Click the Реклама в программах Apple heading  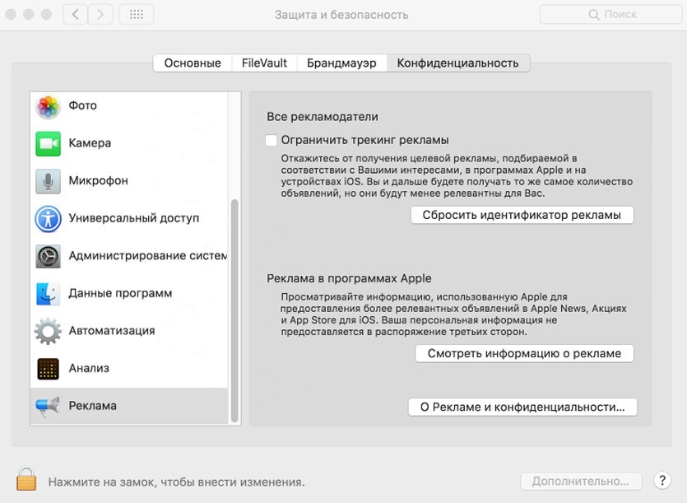click(x=349, y=278)
